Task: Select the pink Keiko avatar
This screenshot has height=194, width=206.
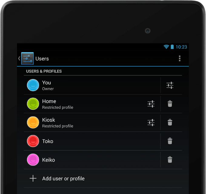Action: tap(33, 160)
